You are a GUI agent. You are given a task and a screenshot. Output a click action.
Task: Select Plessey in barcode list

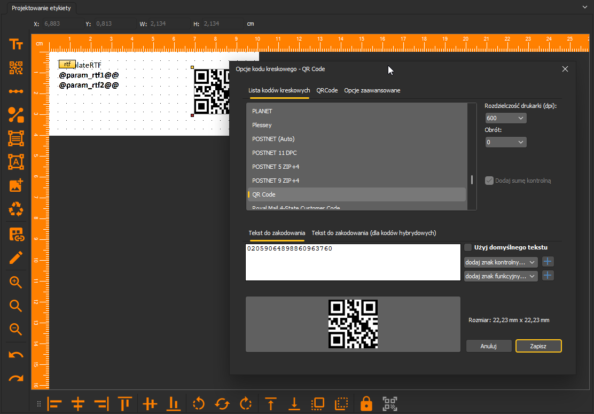pyautogui.click(x=357, y=125)
